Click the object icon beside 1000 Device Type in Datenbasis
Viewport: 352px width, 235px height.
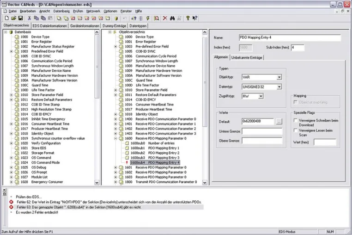17,37
